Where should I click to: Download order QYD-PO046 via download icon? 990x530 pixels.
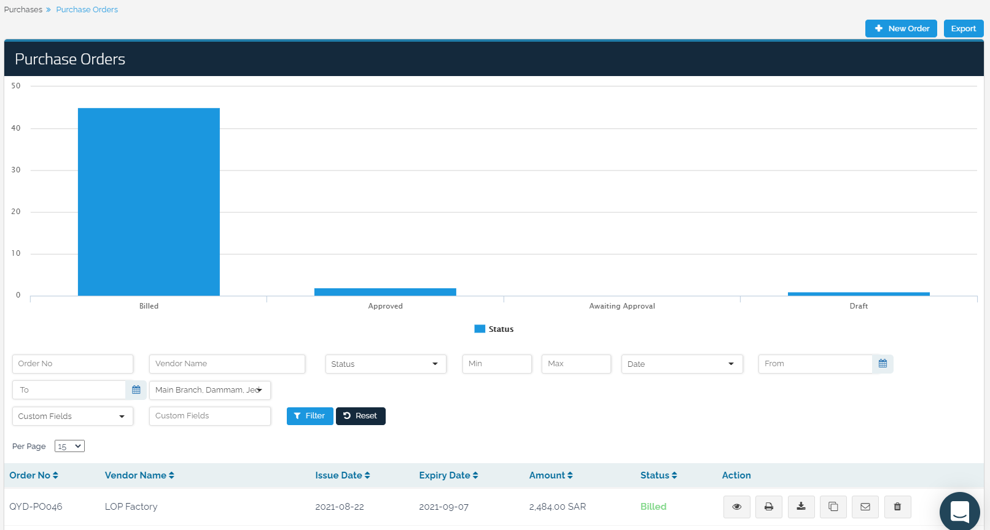click(801, 507)
